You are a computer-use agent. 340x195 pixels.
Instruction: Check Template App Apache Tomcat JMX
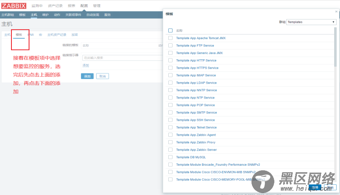[x=171, y=38]
